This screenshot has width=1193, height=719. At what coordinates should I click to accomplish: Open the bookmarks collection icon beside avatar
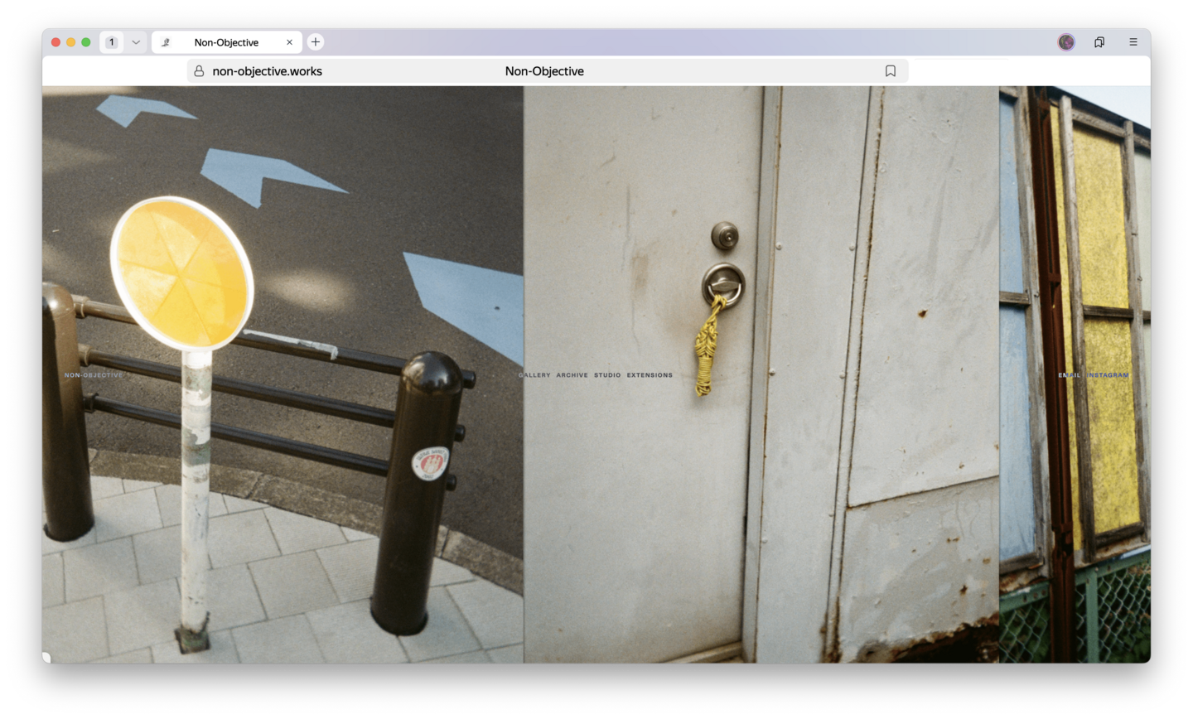[x=1099, y=42]
